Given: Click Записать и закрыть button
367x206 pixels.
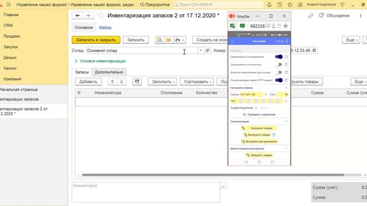Looking at the screenshot, I should click(x=96, y=40).
